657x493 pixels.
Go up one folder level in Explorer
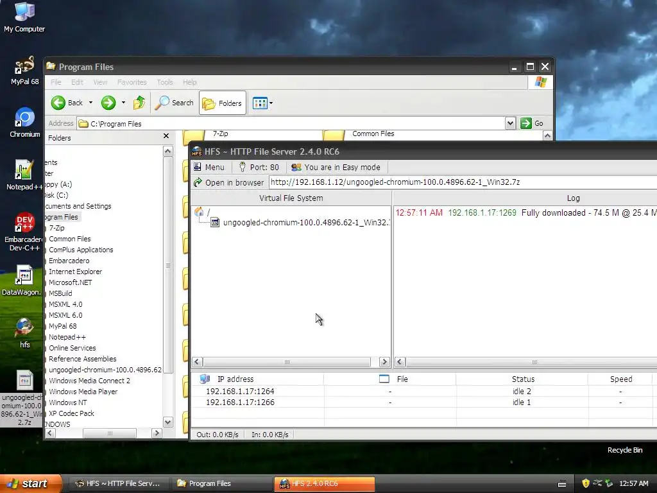pos(139,103)
